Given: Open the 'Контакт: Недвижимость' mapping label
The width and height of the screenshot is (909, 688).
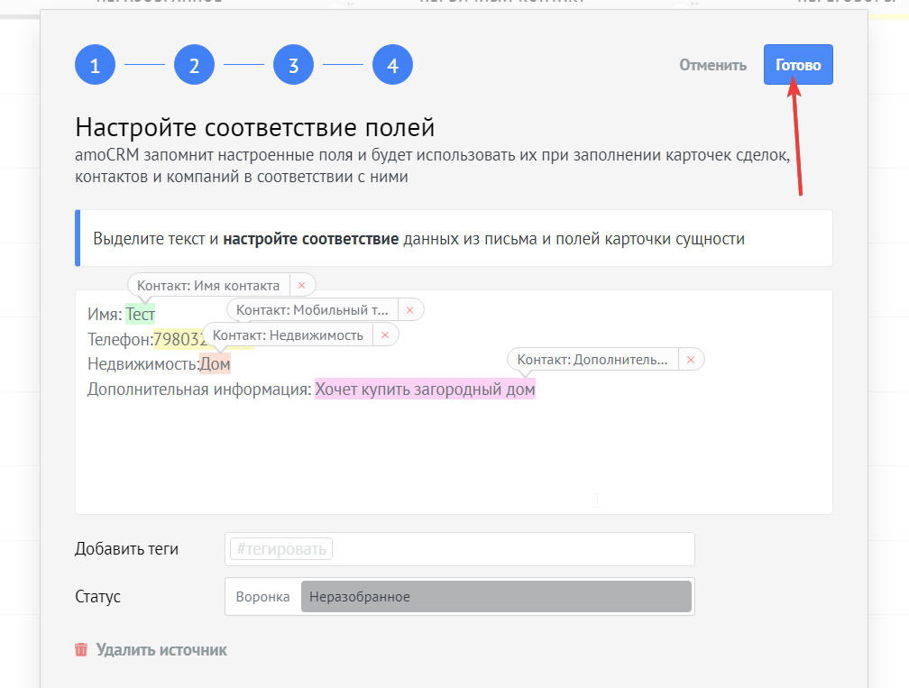Looking at the screenshot, I should point(288,335).
